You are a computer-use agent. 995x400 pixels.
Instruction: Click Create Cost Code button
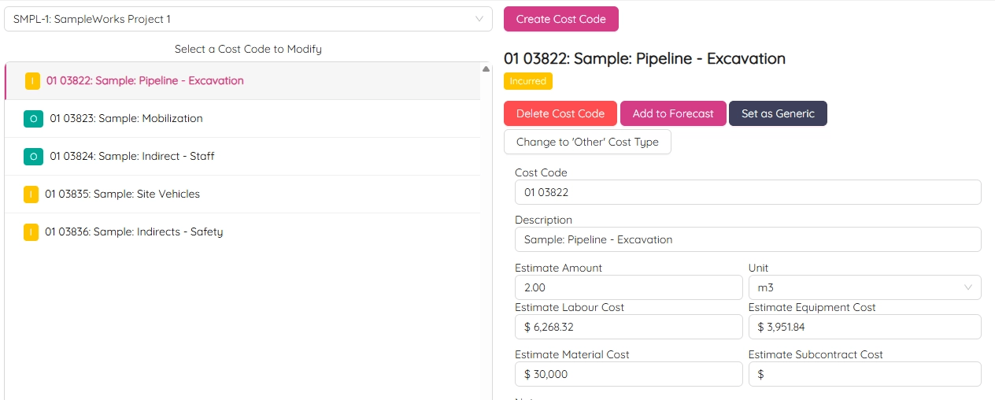coord(561,19)
